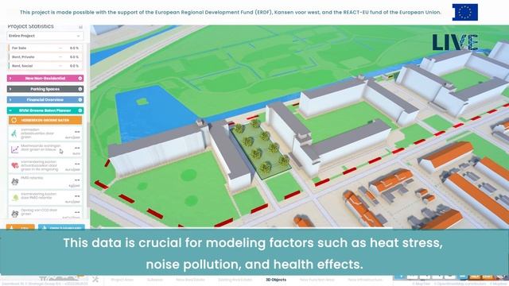Click the European Union flag logo

(464, 13)
